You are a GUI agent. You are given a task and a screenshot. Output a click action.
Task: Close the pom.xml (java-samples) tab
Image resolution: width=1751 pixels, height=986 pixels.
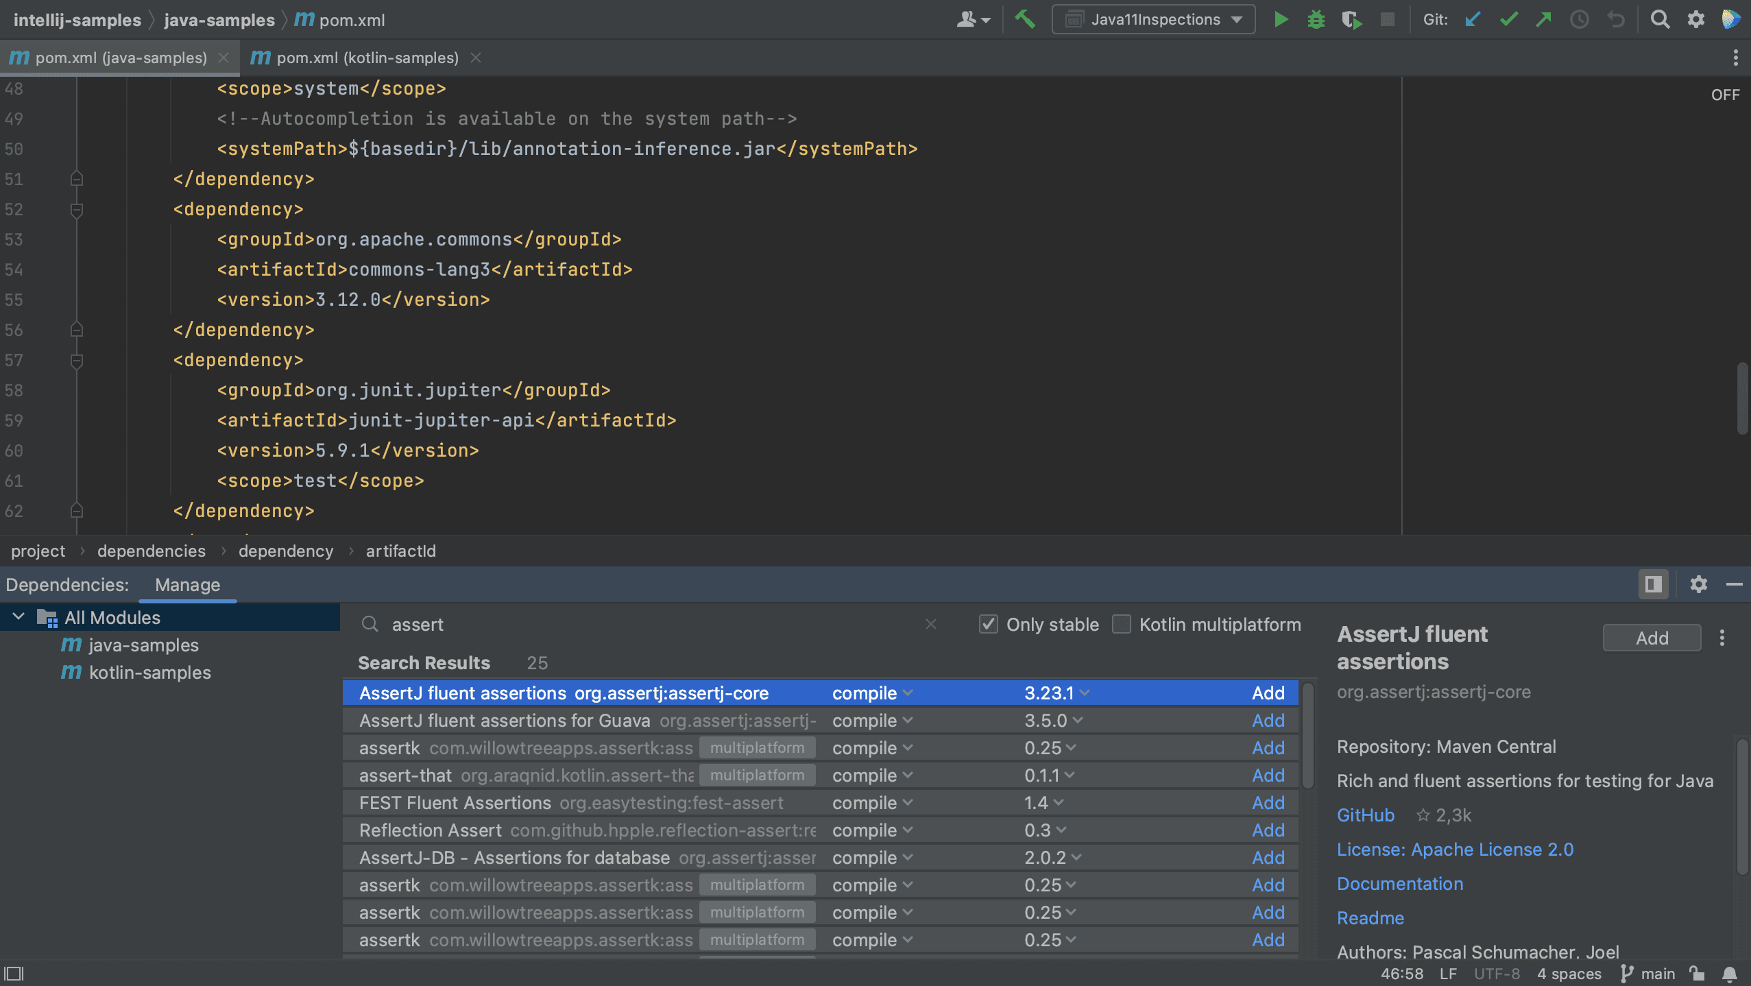(223, 58)
